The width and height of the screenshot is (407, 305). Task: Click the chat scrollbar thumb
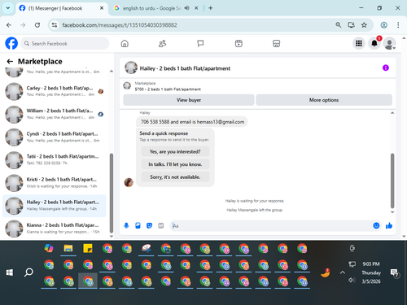(392, 181)
